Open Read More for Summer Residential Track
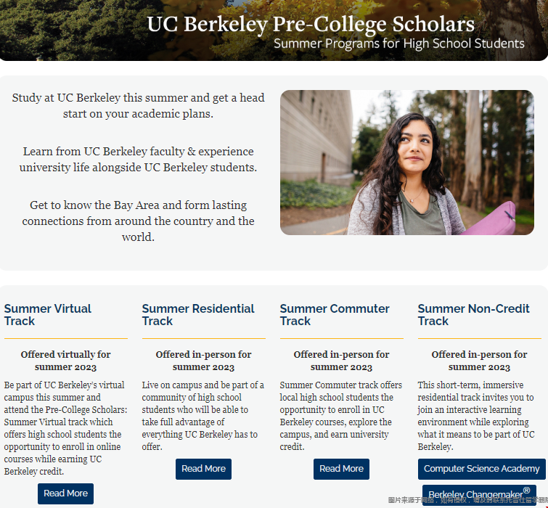Screen dimensions: 548x508 pos(203,469)
